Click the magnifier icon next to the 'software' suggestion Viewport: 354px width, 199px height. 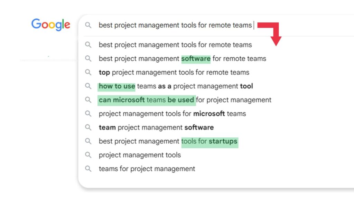tap(88, 58)
